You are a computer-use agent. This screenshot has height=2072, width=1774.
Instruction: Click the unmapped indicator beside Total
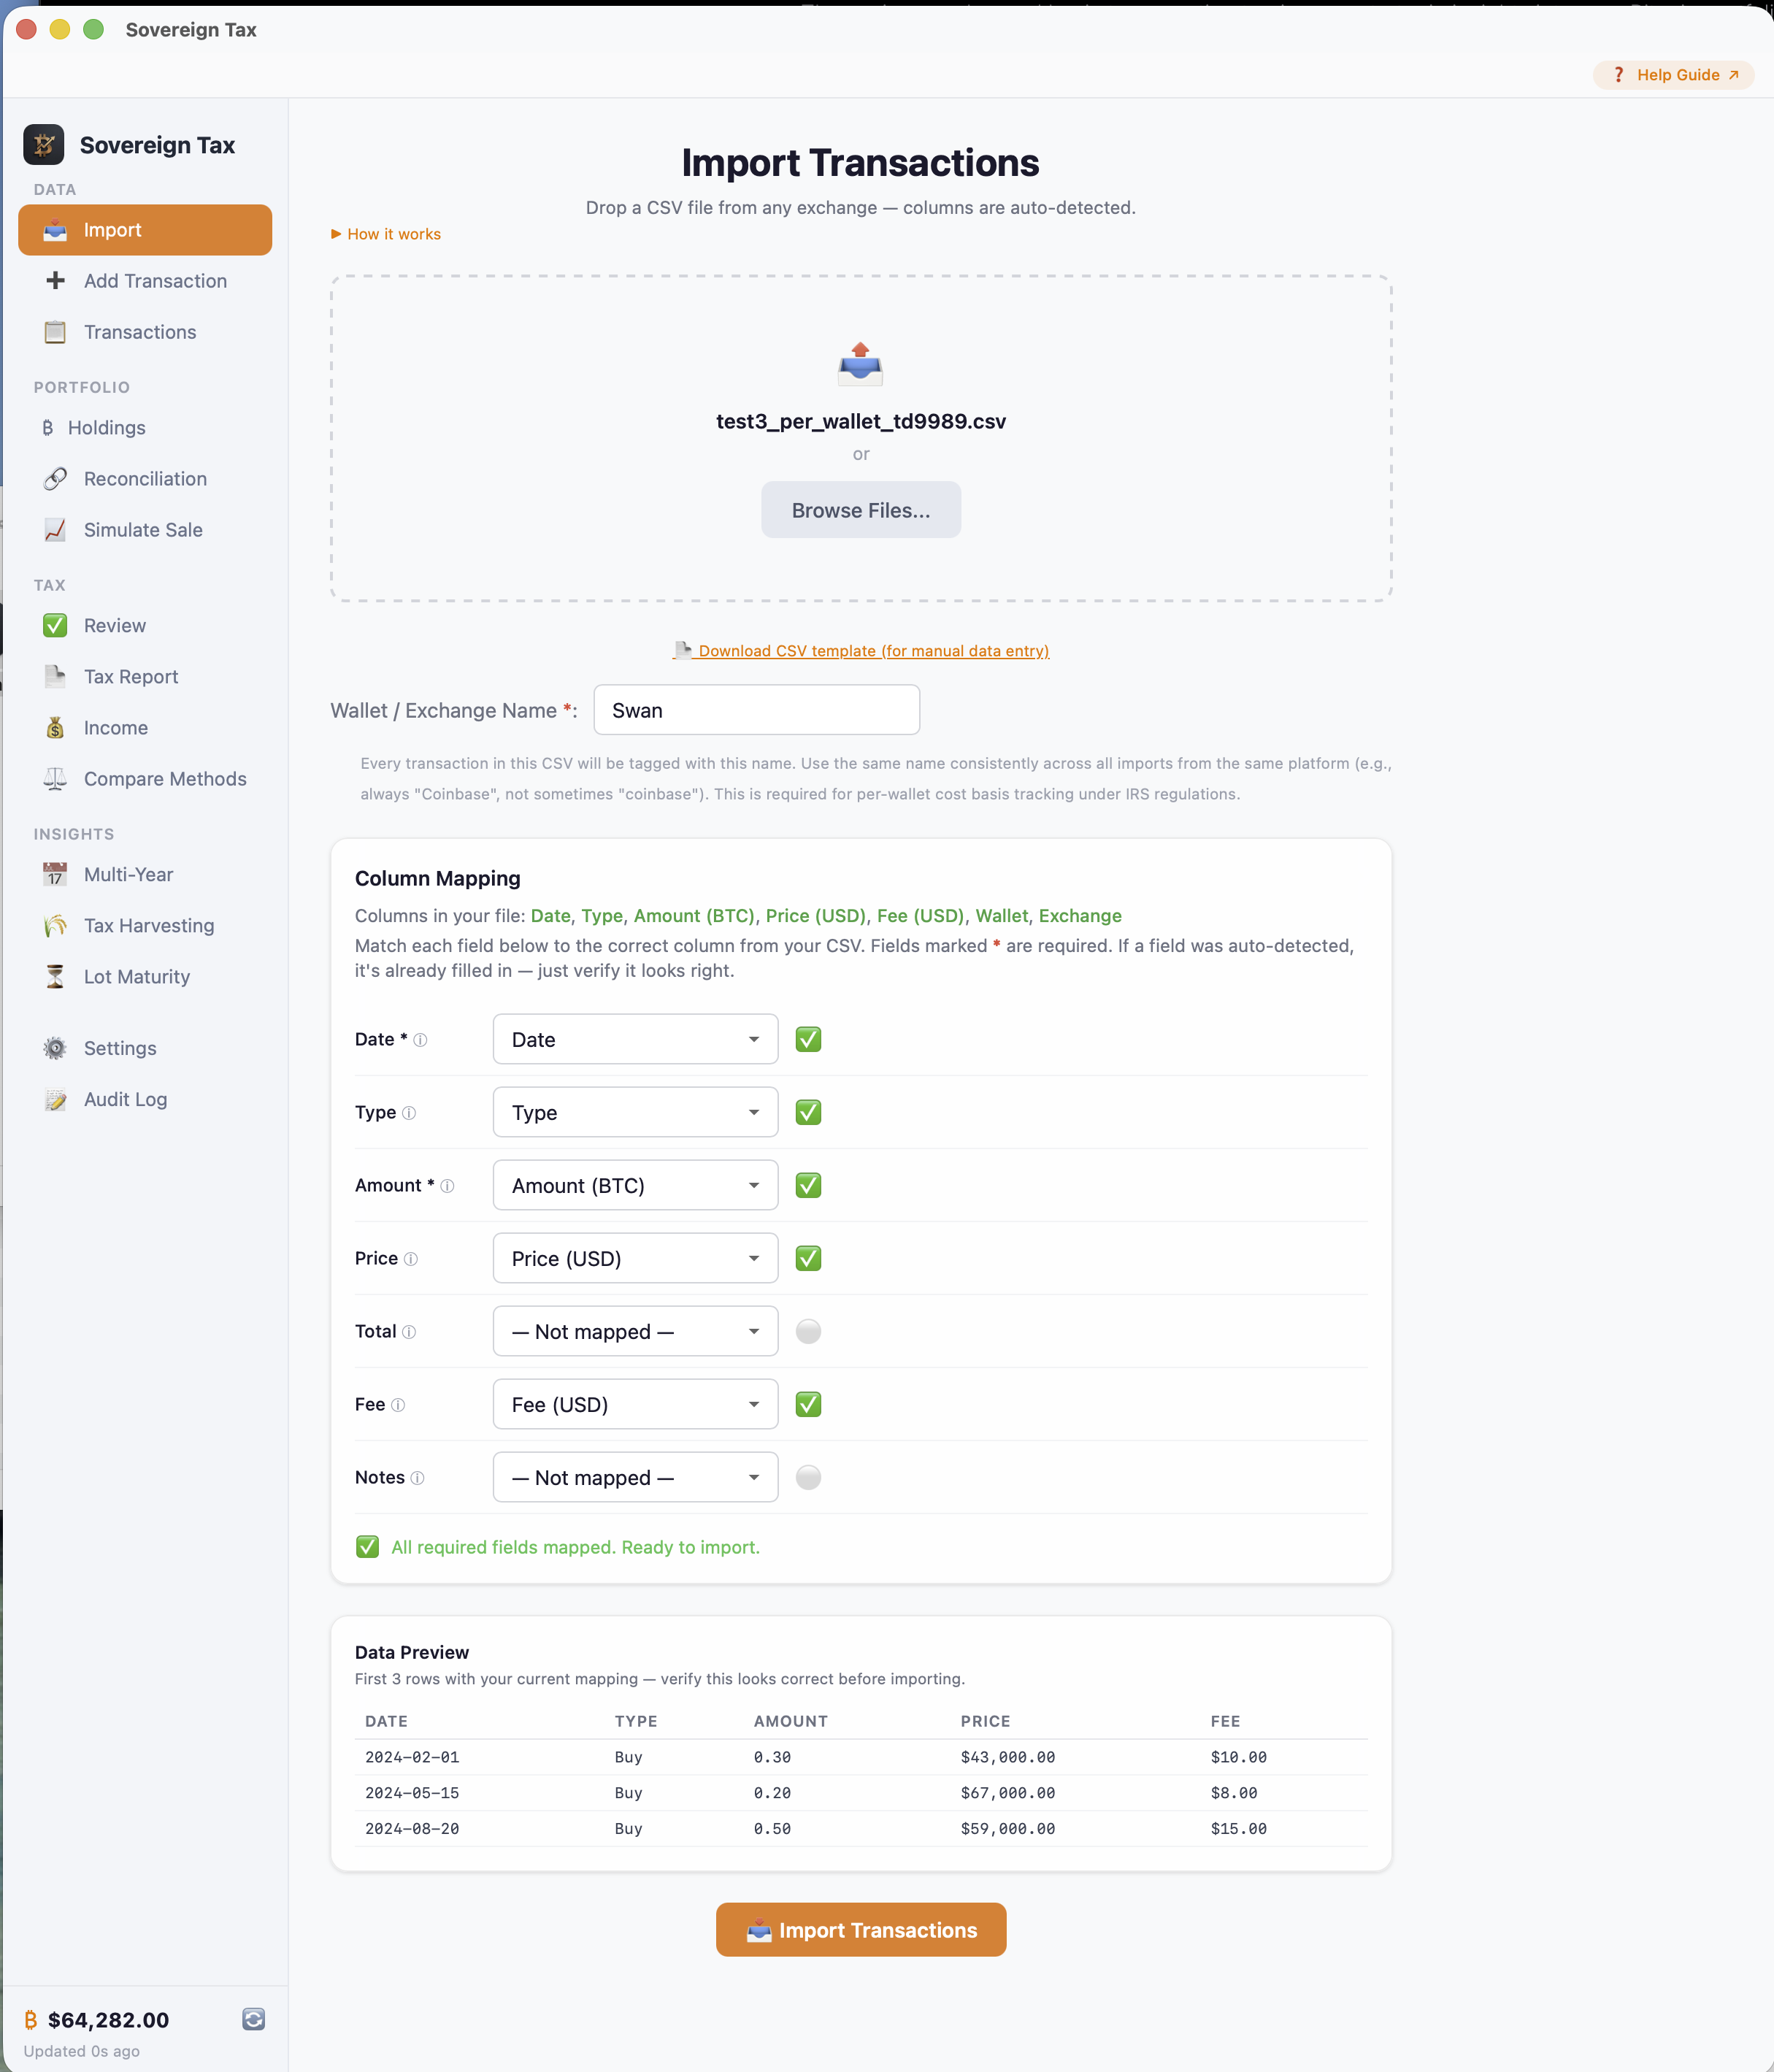[808, 1331]
